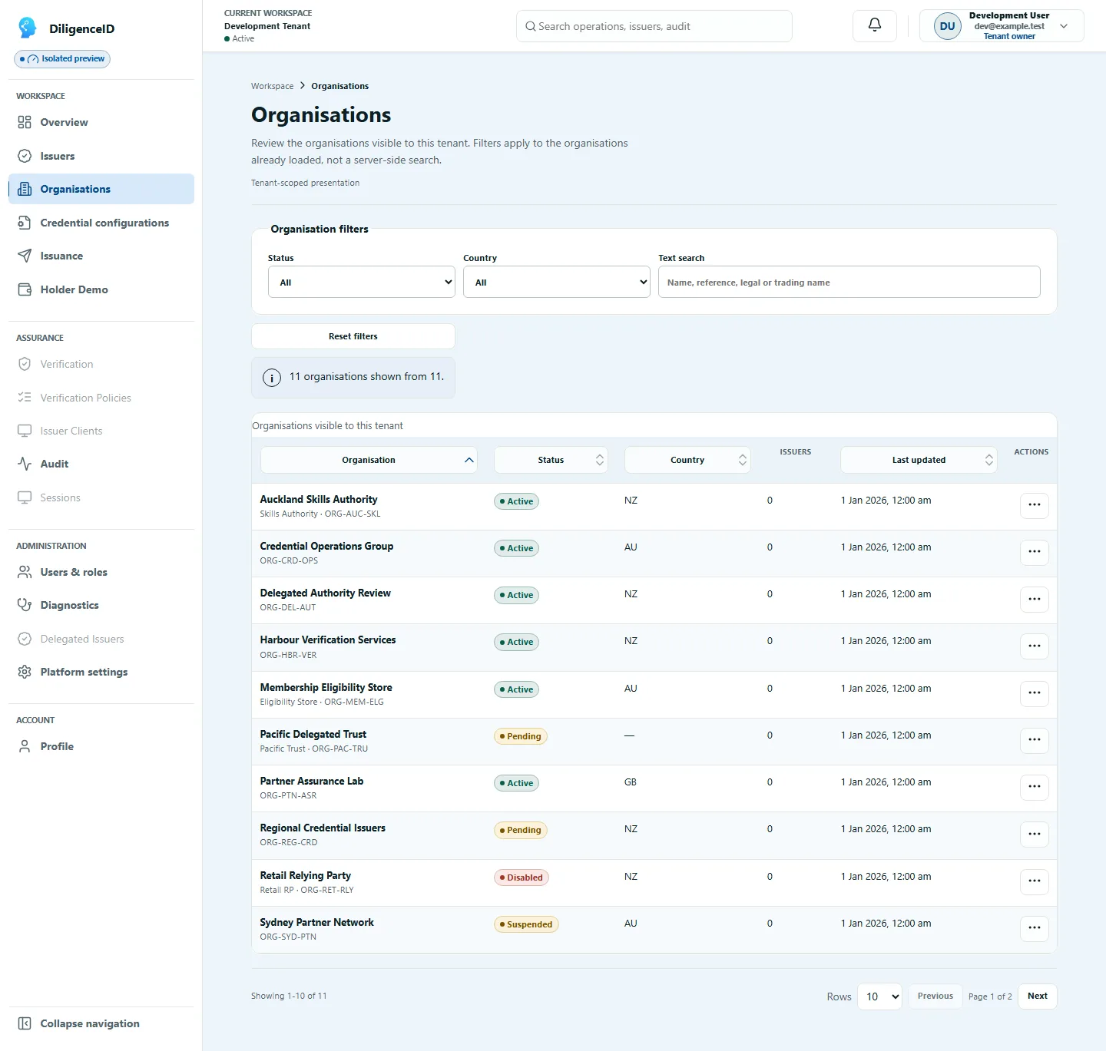
Task: Sort table by Last updated column
Action: (919, 460)
